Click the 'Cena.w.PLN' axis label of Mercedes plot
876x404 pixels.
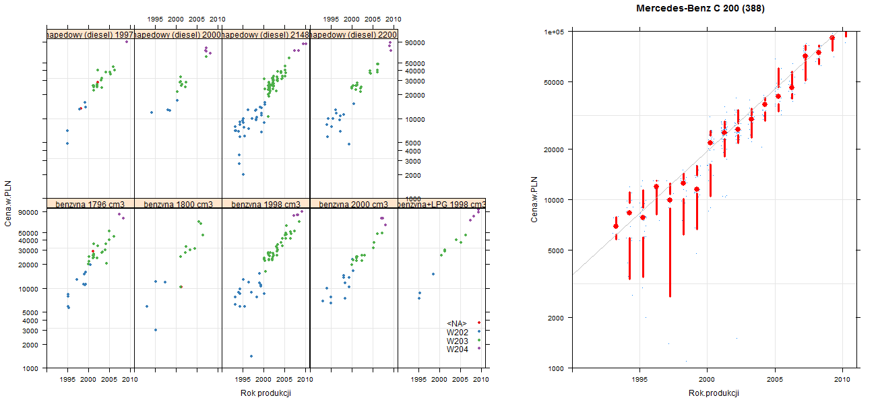pyautogui.click(x=534, y=199)
